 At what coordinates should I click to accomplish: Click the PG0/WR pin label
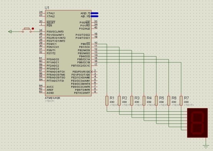[x=85, y=22]
